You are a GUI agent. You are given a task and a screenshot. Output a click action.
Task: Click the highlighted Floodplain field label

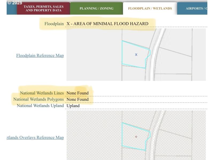(54, 24)
